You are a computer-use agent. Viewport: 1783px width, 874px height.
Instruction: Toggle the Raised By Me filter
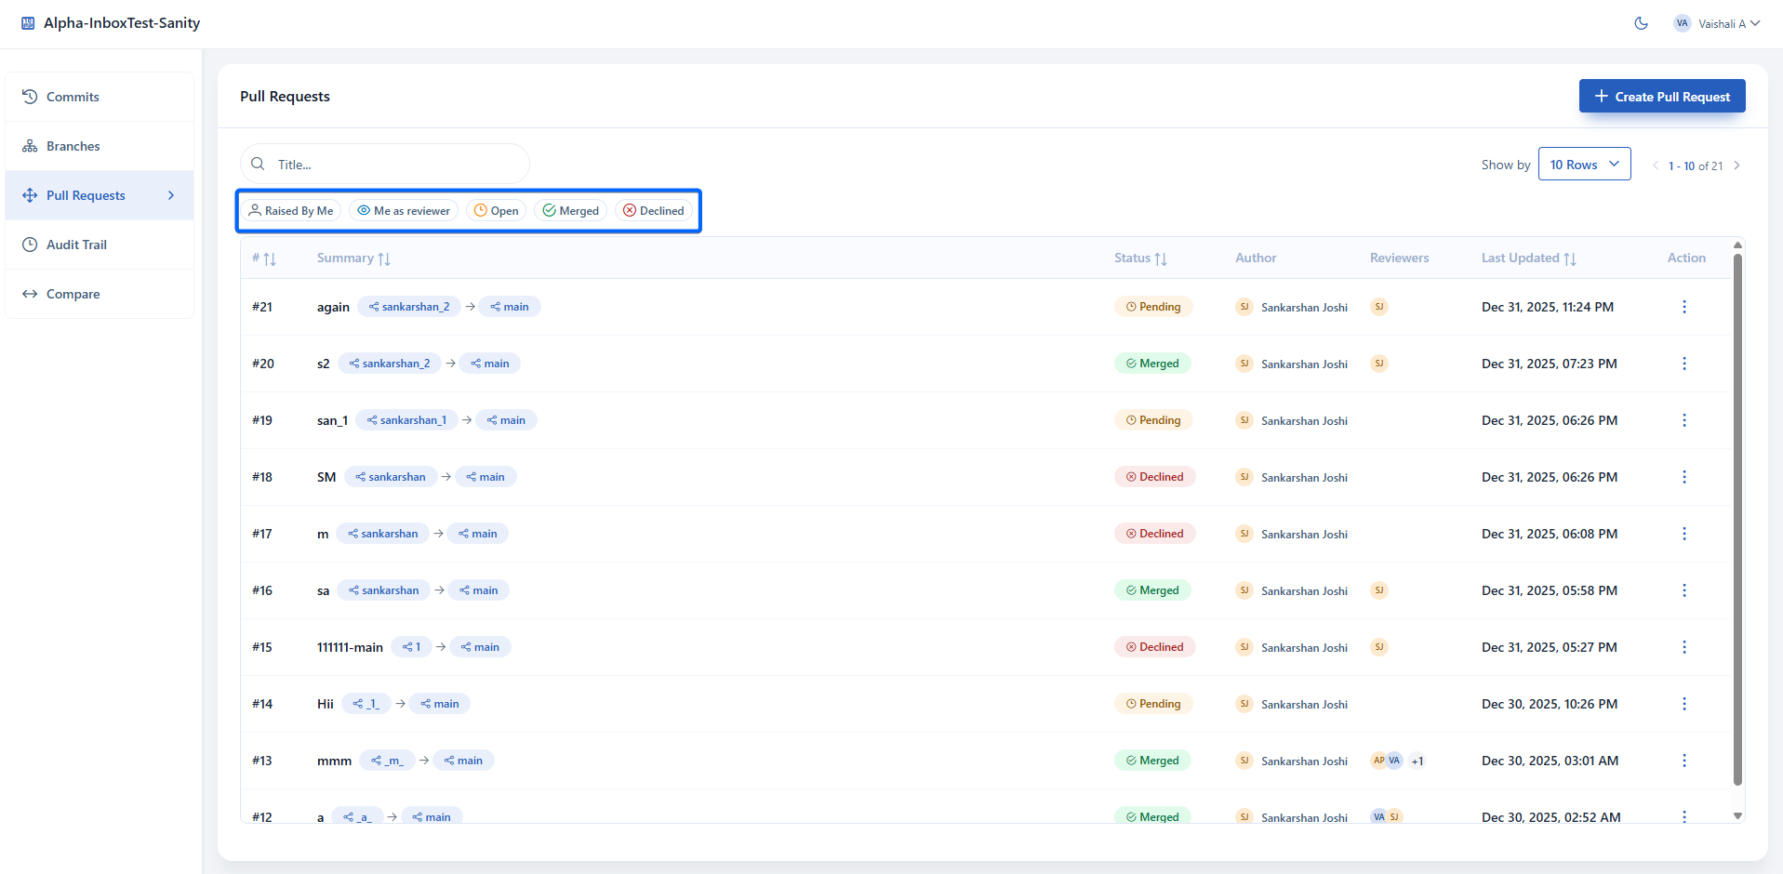(291, 211)
